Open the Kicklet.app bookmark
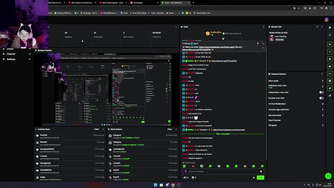Screen dimensions: 334x188 89,13
